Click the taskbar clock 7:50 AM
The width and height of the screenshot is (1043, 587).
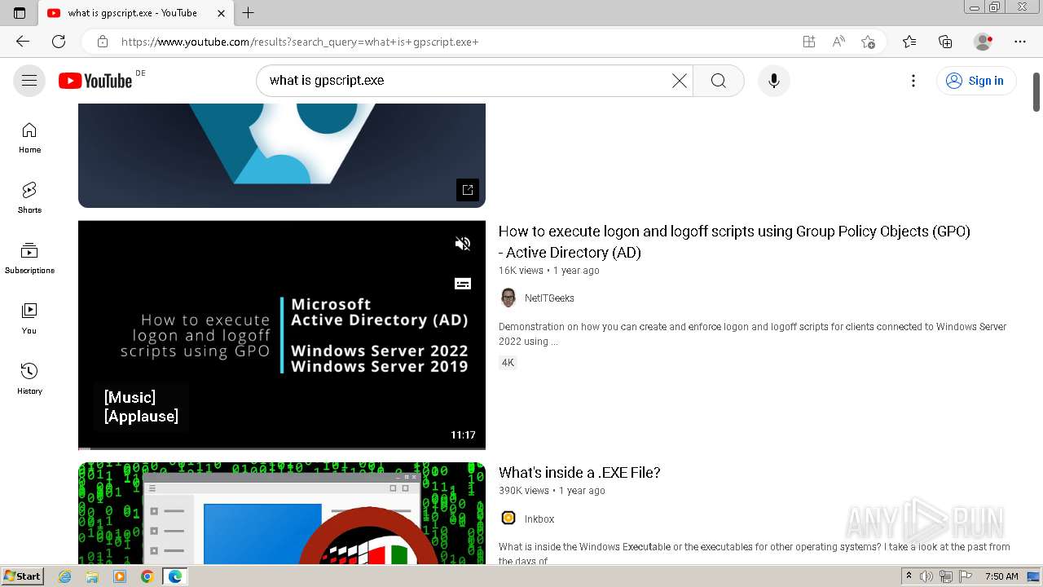1001,576
